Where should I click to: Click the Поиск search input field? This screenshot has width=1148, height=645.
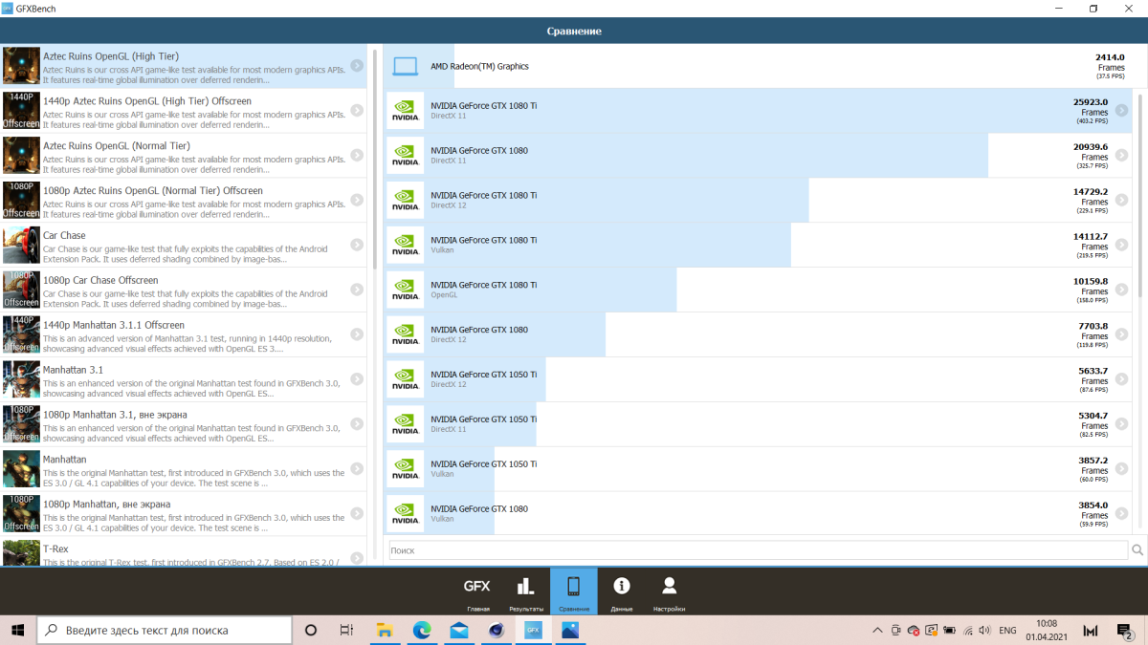click(x=758, y=550)
